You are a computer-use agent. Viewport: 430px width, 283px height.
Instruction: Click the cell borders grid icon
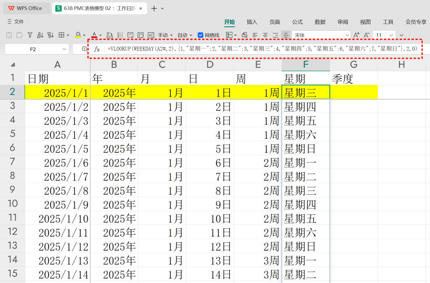(61, 35)
